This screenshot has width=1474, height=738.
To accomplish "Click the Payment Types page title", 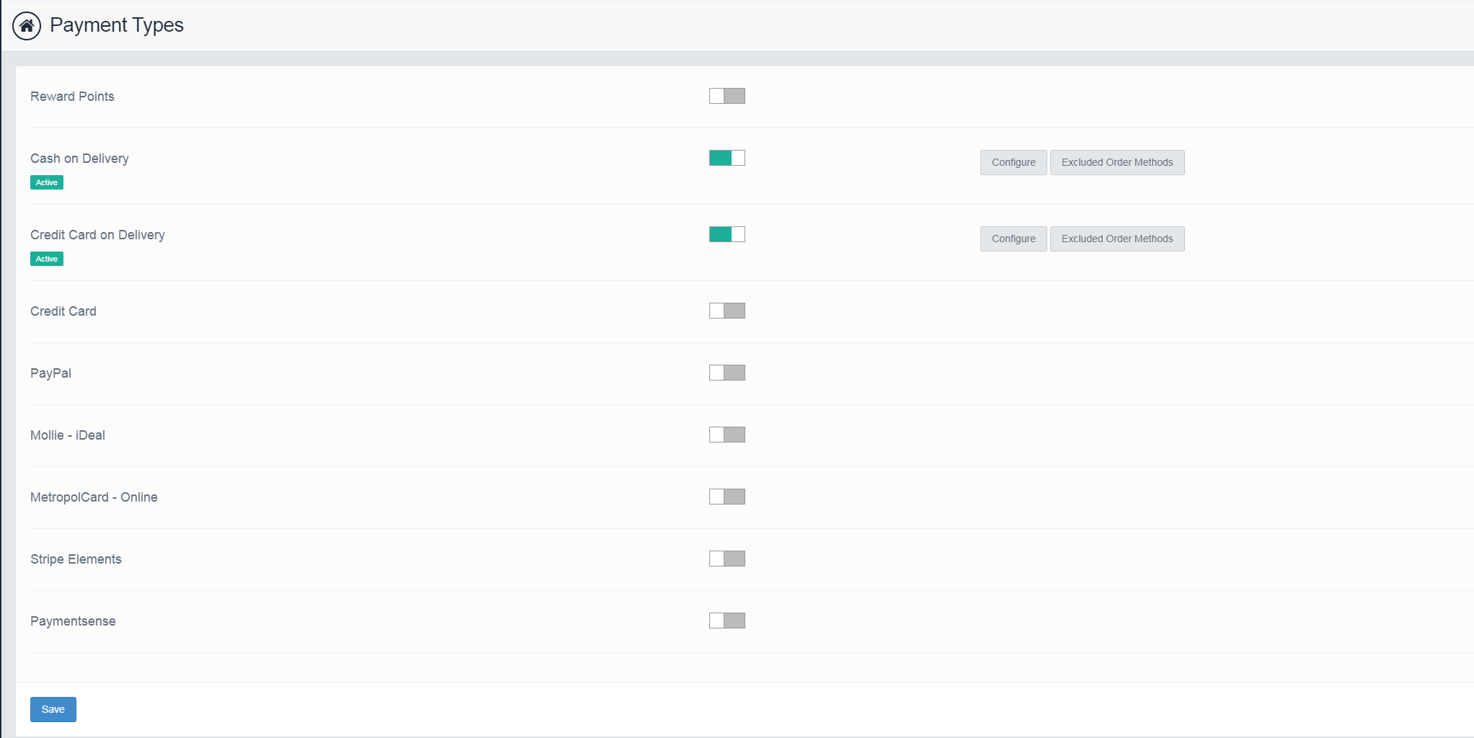I will coord(117,25).
